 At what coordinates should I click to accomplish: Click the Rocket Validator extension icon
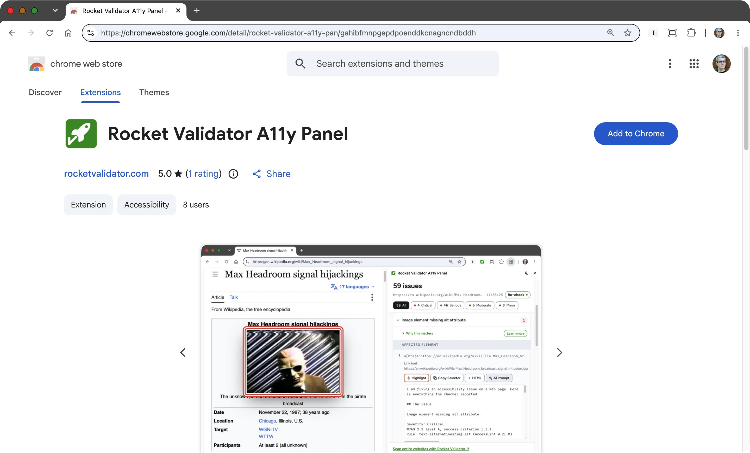click(81, 133)
